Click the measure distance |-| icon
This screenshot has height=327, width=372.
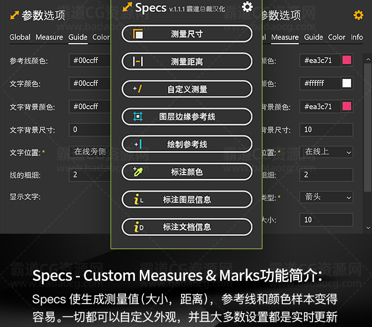point(138,62)
